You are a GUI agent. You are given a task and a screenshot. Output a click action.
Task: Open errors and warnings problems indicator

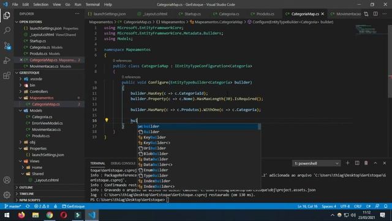(42, 206)
